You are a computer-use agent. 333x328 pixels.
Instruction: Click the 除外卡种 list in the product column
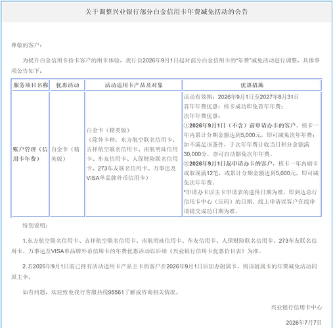132,159
